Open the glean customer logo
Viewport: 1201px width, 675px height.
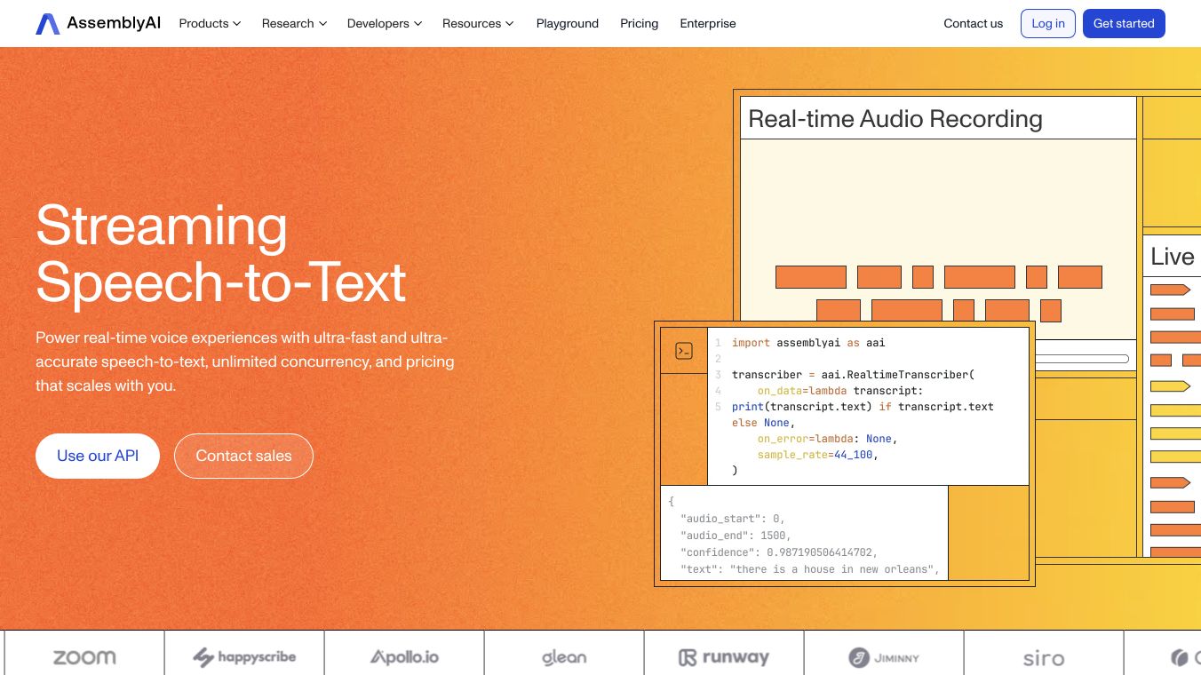pyautogui.click(x=564, y=657)
